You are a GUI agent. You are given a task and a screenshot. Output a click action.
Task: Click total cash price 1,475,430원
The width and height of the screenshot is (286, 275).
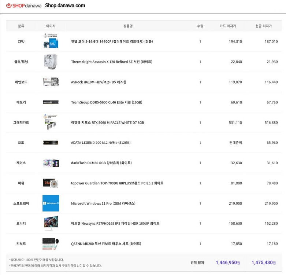(x=264, y=263)
